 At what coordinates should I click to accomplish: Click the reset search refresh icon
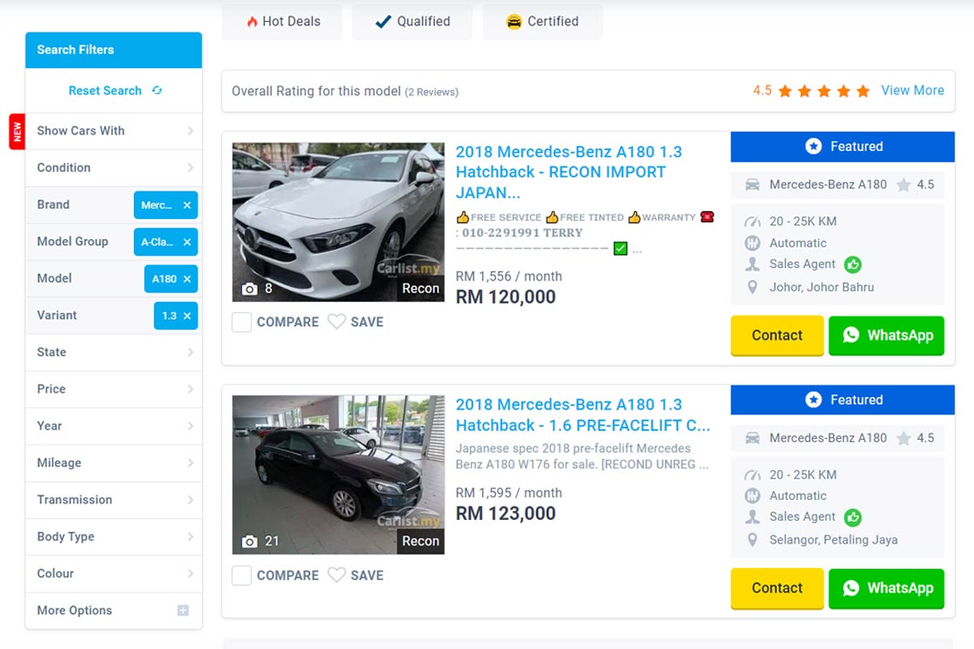click(157, 91)
